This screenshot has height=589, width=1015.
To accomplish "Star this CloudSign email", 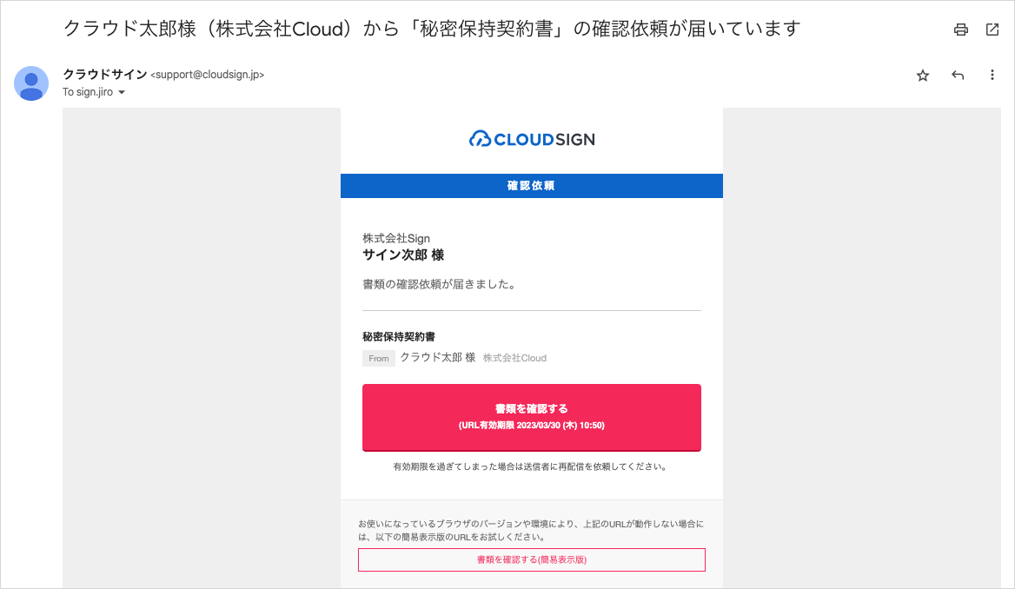I will click(923, 76).
